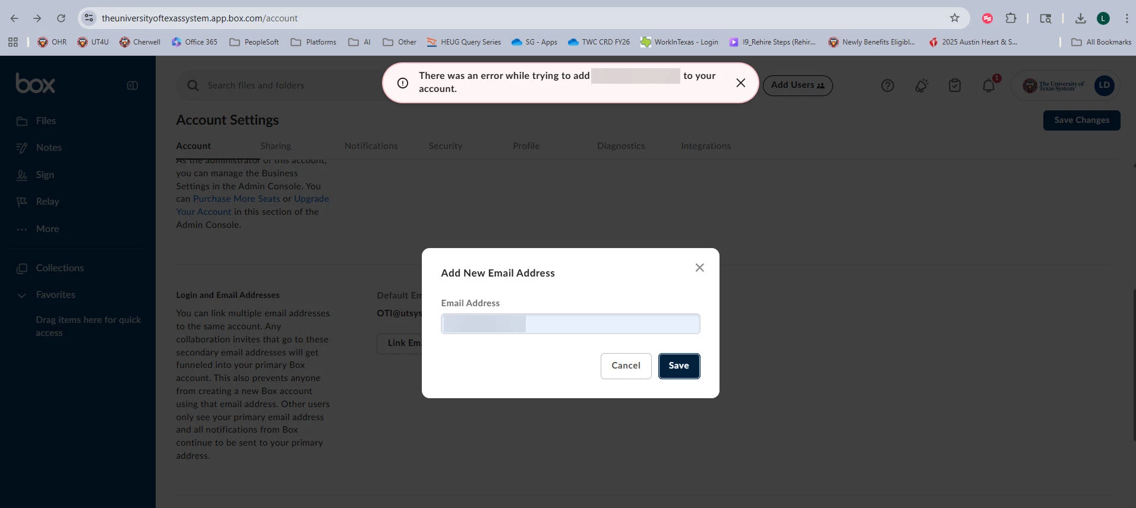Click Cancel in the email dialog

click(626, 366)
